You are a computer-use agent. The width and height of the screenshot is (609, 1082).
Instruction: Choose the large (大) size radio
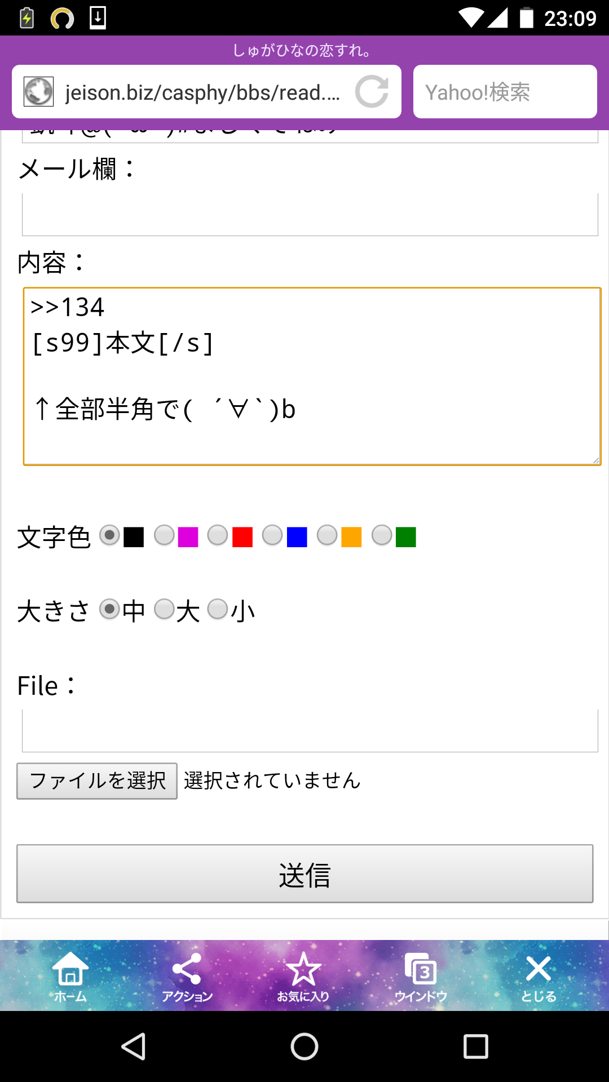(165, 609)
